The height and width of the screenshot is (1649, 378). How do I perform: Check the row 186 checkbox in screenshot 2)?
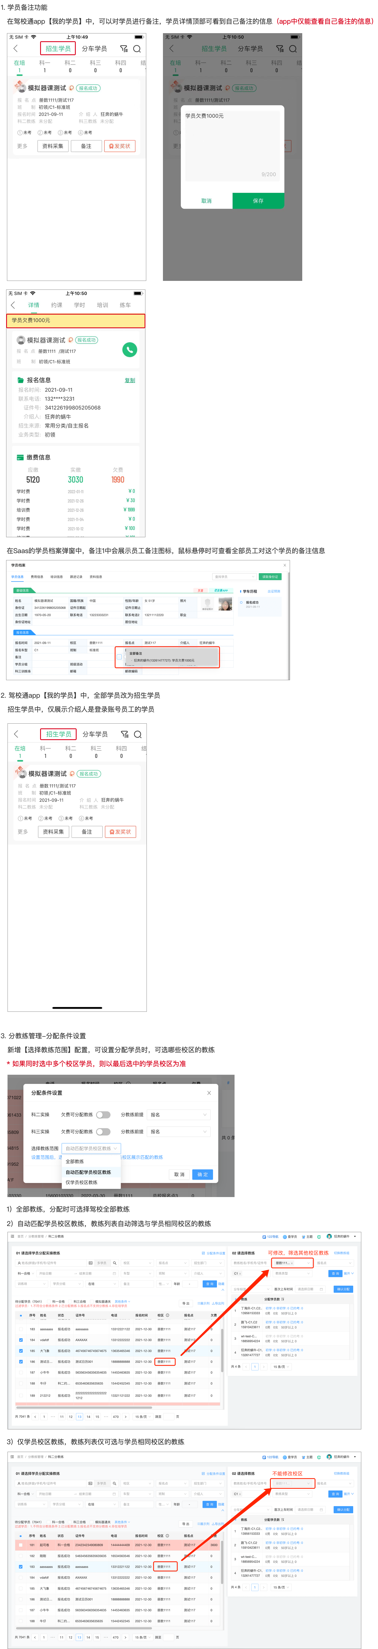point(21,1361)
